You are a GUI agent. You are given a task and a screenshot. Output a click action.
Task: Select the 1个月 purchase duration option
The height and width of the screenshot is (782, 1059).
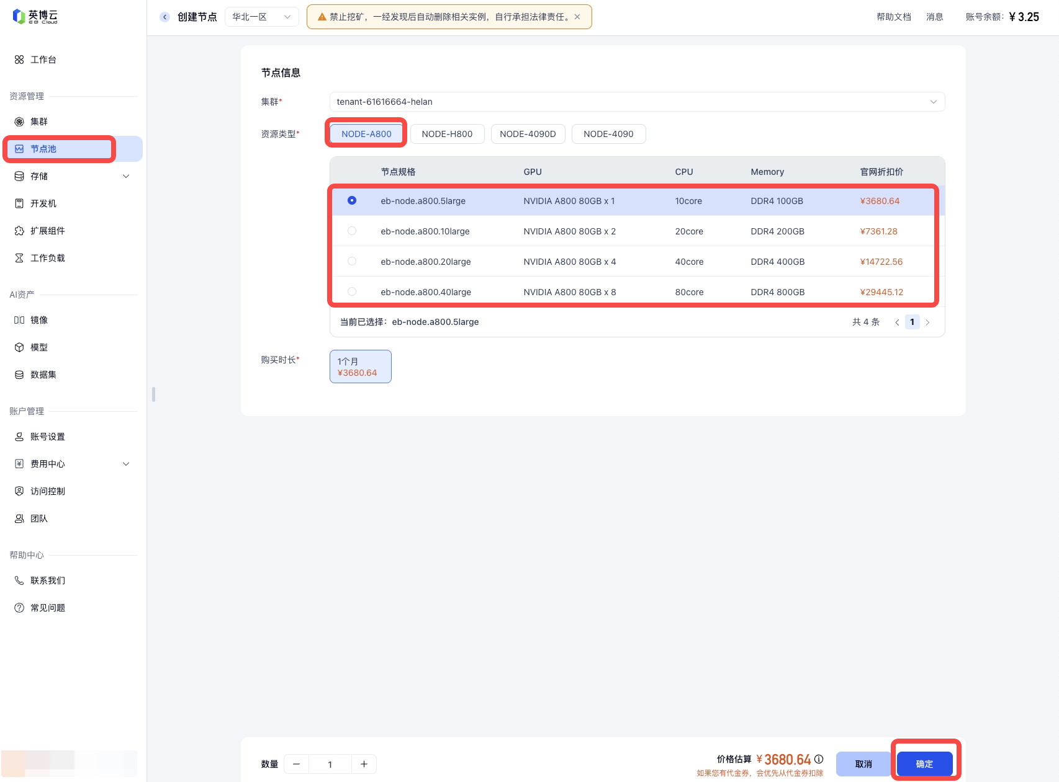[x=361, y=367]
